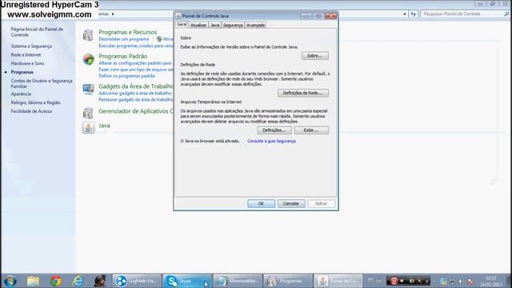Click the taskbar icon next to Internet Explorer
Viewport: 512px width, 288px height.
(100, 281)
